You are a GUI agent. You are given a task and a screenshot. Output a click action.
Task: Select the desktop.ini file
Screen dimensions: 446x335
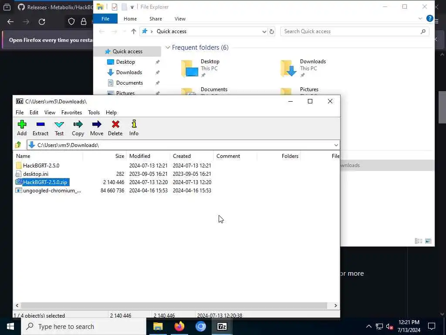36,174
